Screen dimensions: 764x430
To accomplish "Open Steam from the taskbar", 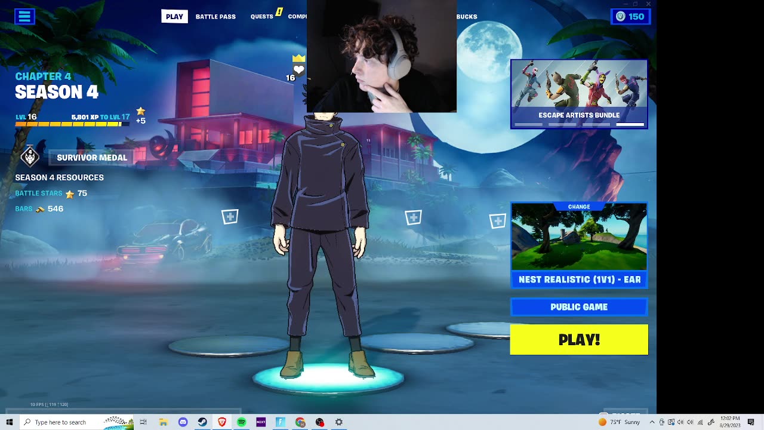I will tap(202, 422).
